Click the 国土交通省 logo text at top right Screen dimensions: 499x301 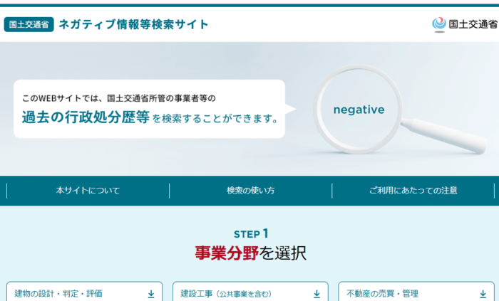[x=473, y=25]
